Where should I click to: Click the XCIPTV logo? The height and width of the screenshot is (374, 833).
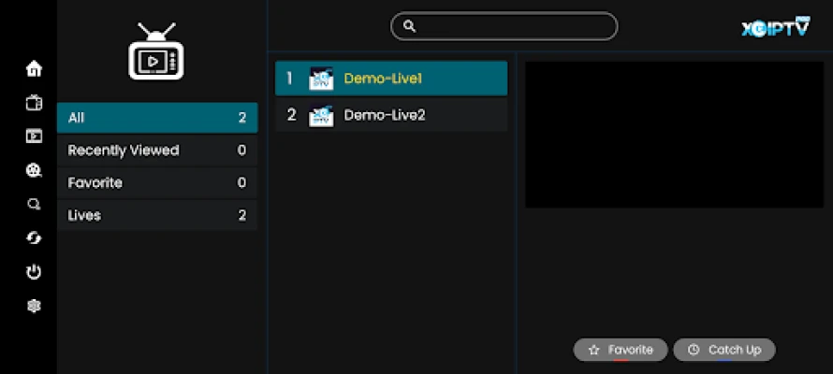point(776,26)
